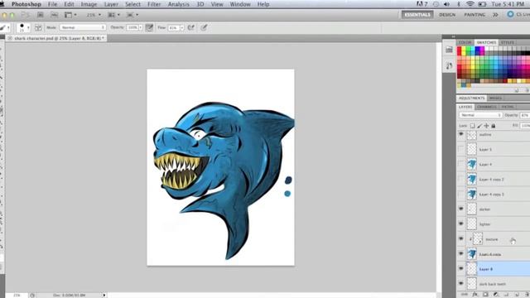Add a layer mask from Layers footer
This screenshot has height=298, width=530.
tap(485, 295)
